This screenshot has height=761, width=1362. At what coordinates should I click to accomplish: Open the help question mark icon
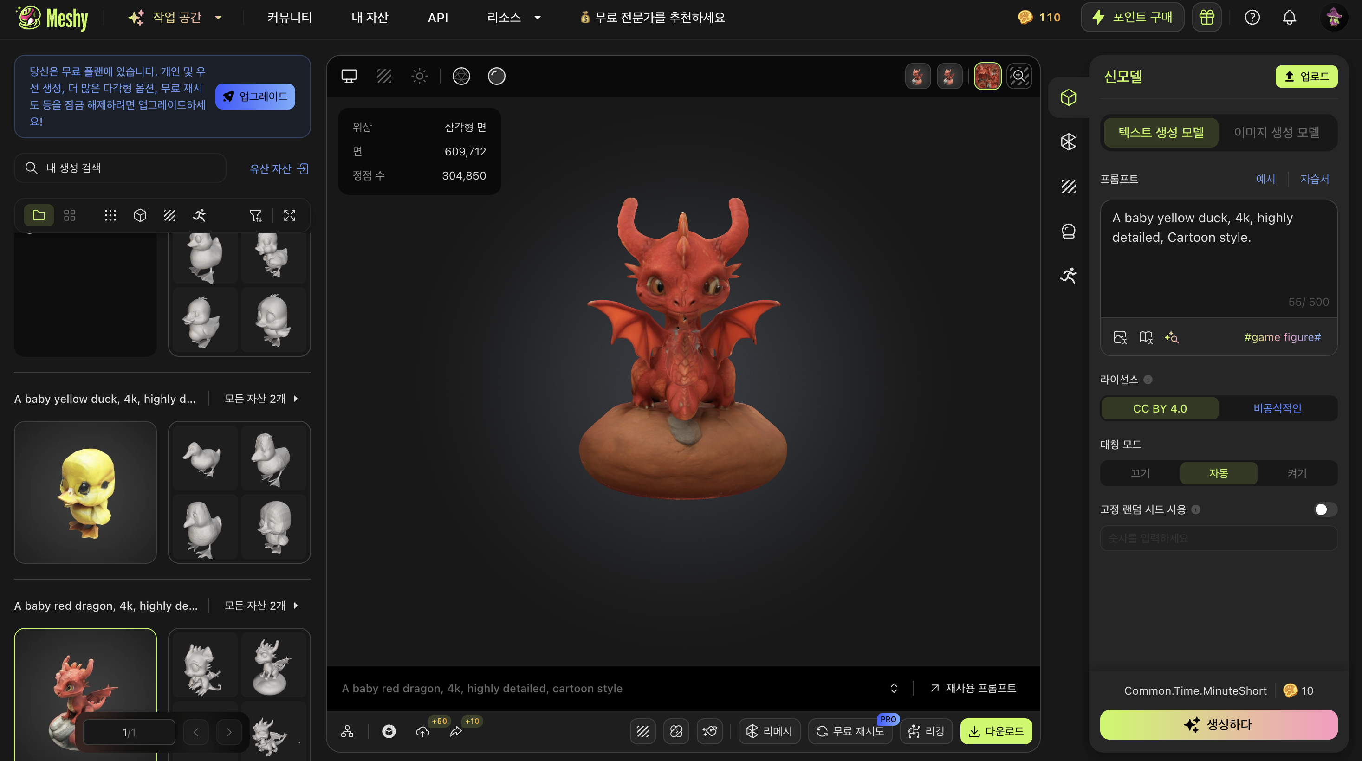(1252, 18)
